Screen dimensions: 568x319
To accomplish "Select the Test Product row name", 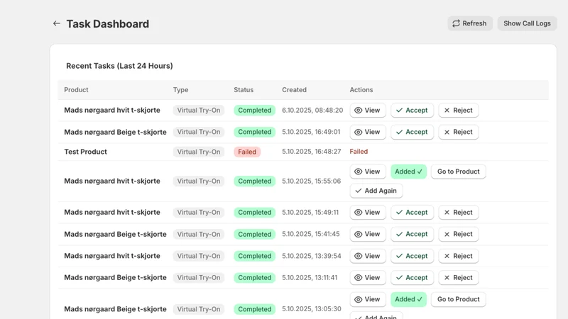I will pyautogui.click(x=85, y=152).
